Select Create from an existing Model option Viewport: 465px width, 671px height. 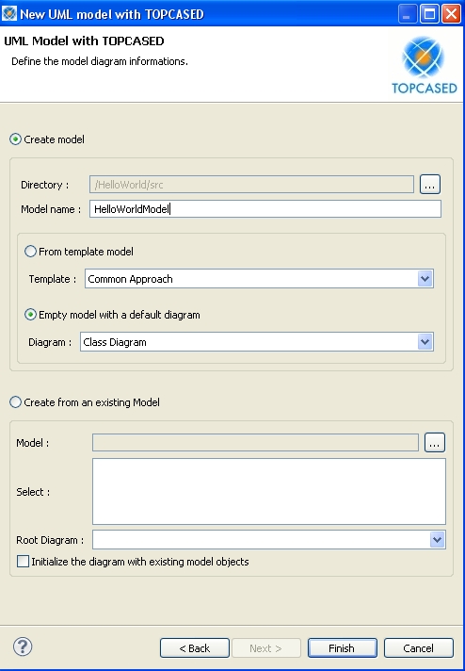click(x=15, y=402)
